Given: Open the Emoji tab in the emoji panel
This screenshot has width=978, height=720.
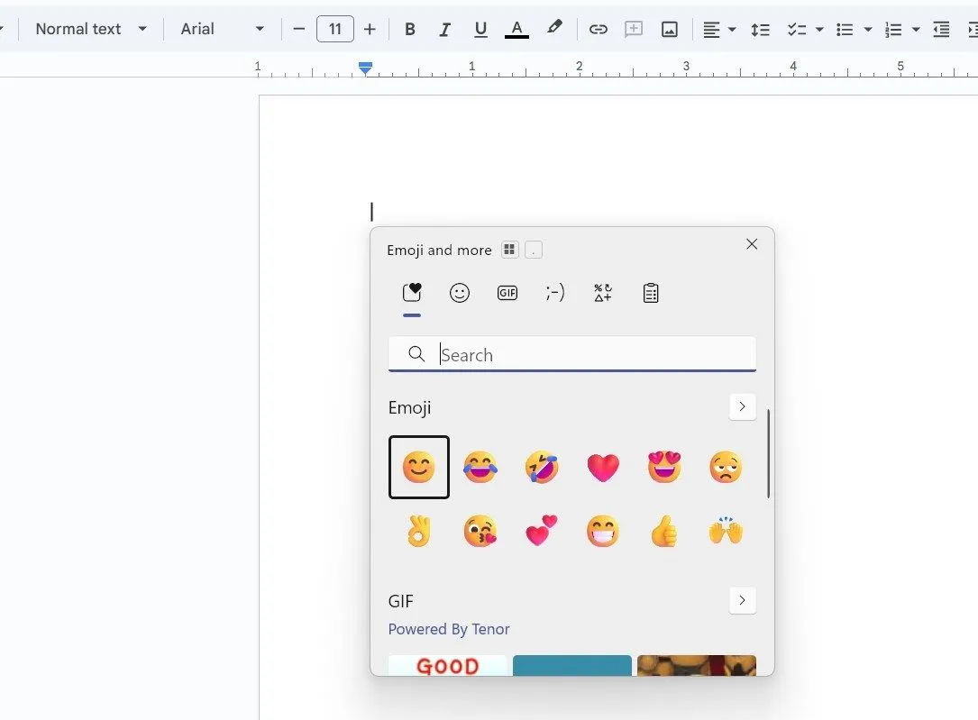Looking at the screenshot, I should click(x=460, y=293).
